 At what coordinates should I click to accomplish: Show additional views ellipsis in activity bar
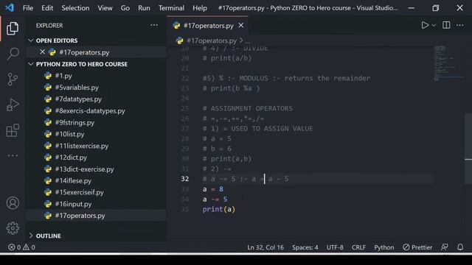point(13,155)
